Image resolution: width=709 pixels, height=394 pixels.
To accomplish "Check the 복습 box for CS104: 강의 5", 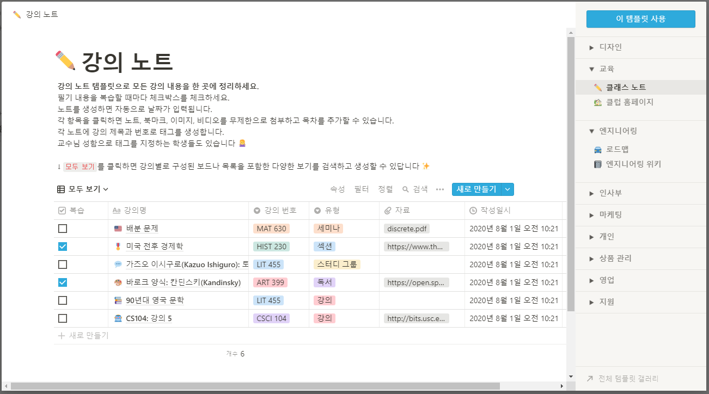I will click(63, 318).
